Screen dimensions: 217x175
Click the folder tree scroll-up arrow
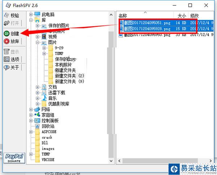coord(111,15)
